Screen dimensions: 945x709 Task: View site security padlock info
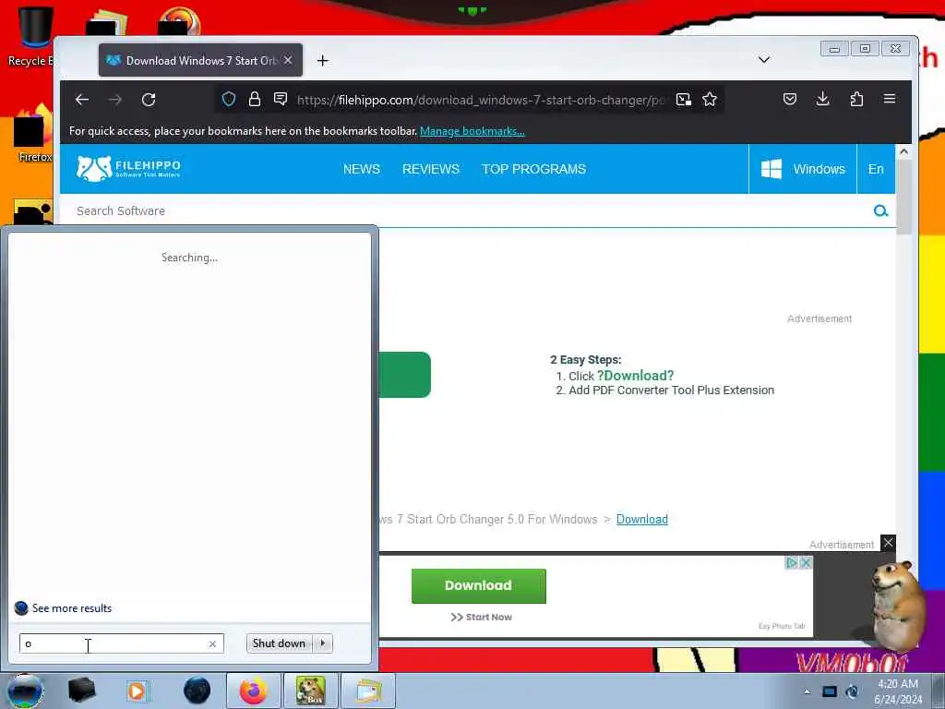pyautogui.click(x=255, y=99)
